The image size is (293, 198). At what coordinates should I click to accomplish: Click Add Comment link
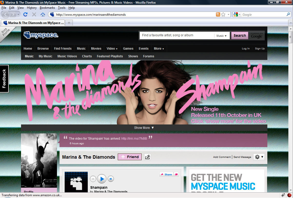click(x=222, y=157)
